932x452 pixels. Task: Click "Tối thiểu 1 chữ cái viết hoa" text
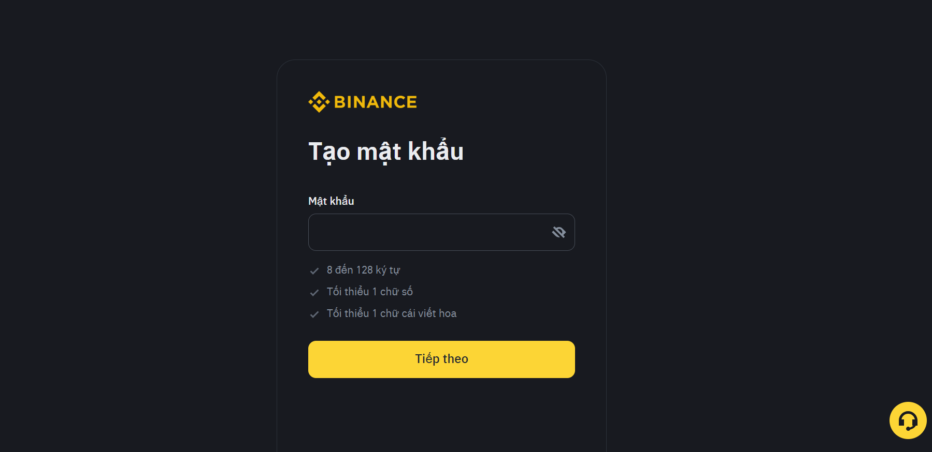(x=391, y=313)
